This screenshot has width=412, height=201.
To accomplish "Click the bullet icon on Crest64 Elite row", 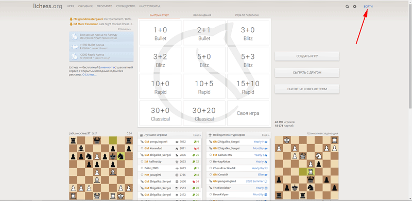I will tap(266, 175).
